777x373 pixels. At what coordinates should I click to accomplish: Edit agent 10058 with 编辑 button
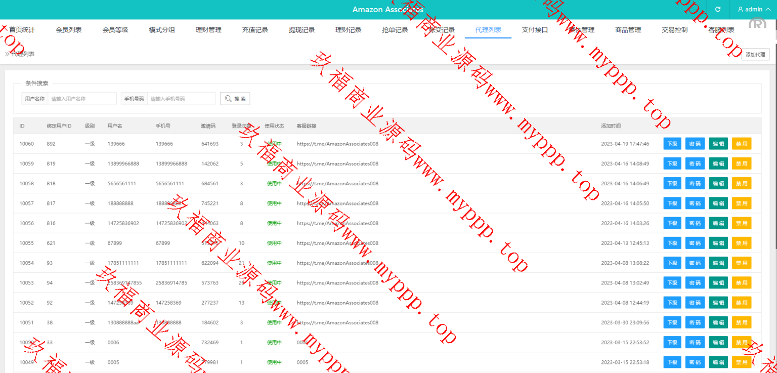(718, 183)
